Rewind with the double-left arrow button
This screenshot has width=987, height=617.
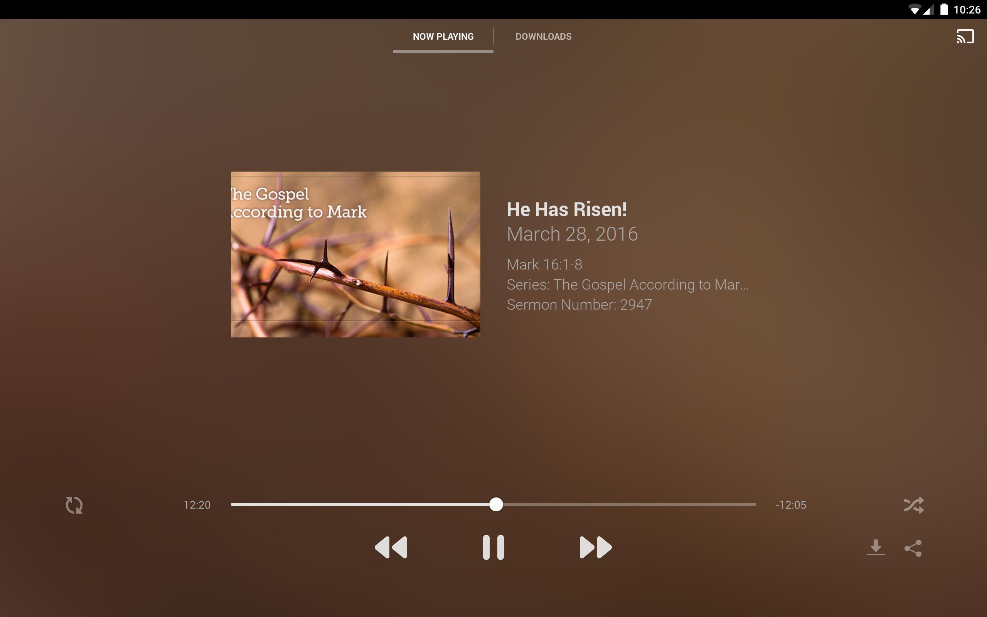pyautogui.click(x=391, y=547)
